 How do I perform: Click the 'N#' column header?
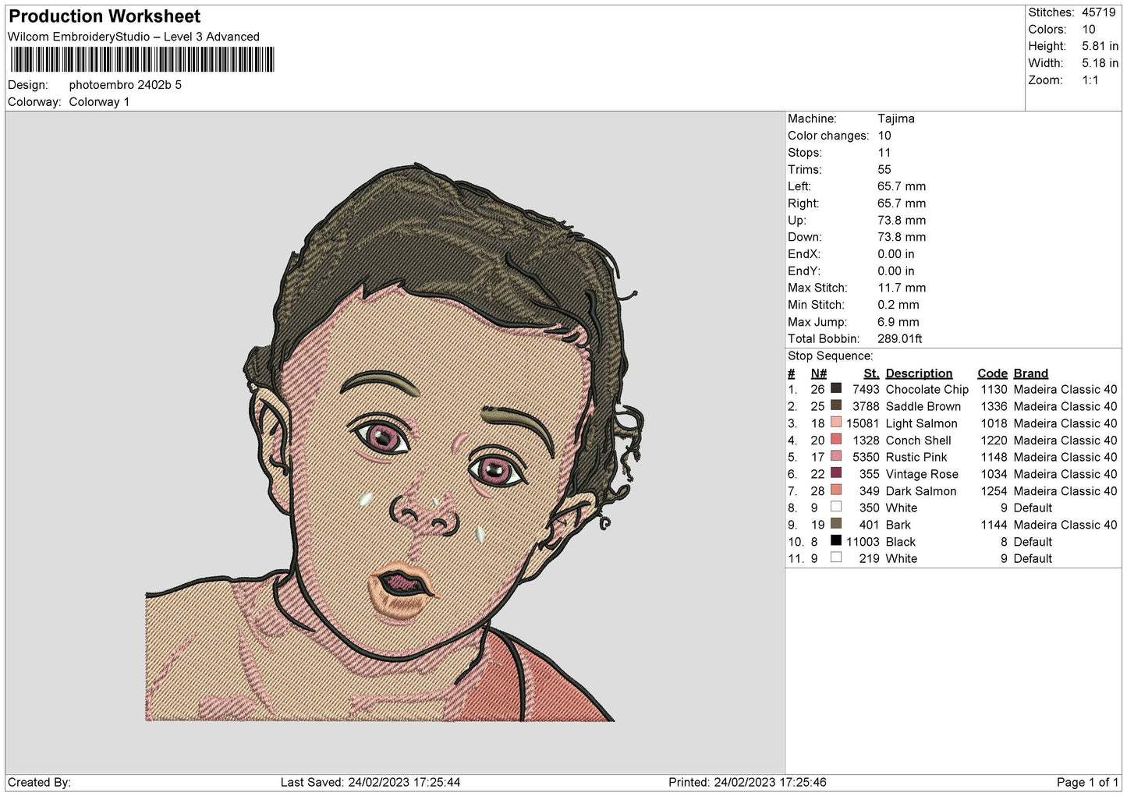[x=818, y=373]
